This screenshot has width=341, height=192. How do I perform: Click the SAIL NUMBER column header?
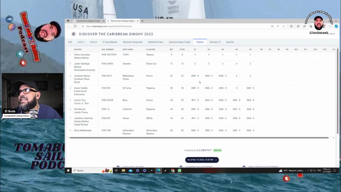(x=108, y=49)
